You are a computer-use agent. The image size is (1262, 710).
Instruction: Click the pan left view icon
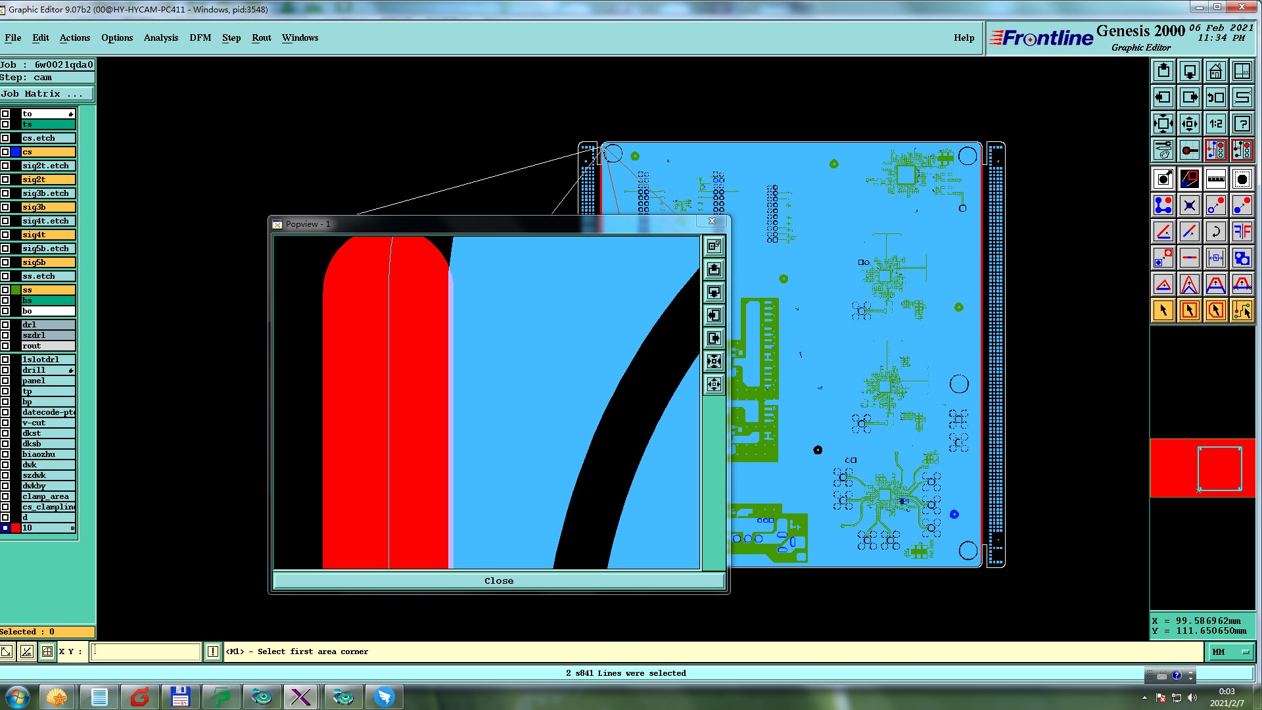[x=1163, y=97]
